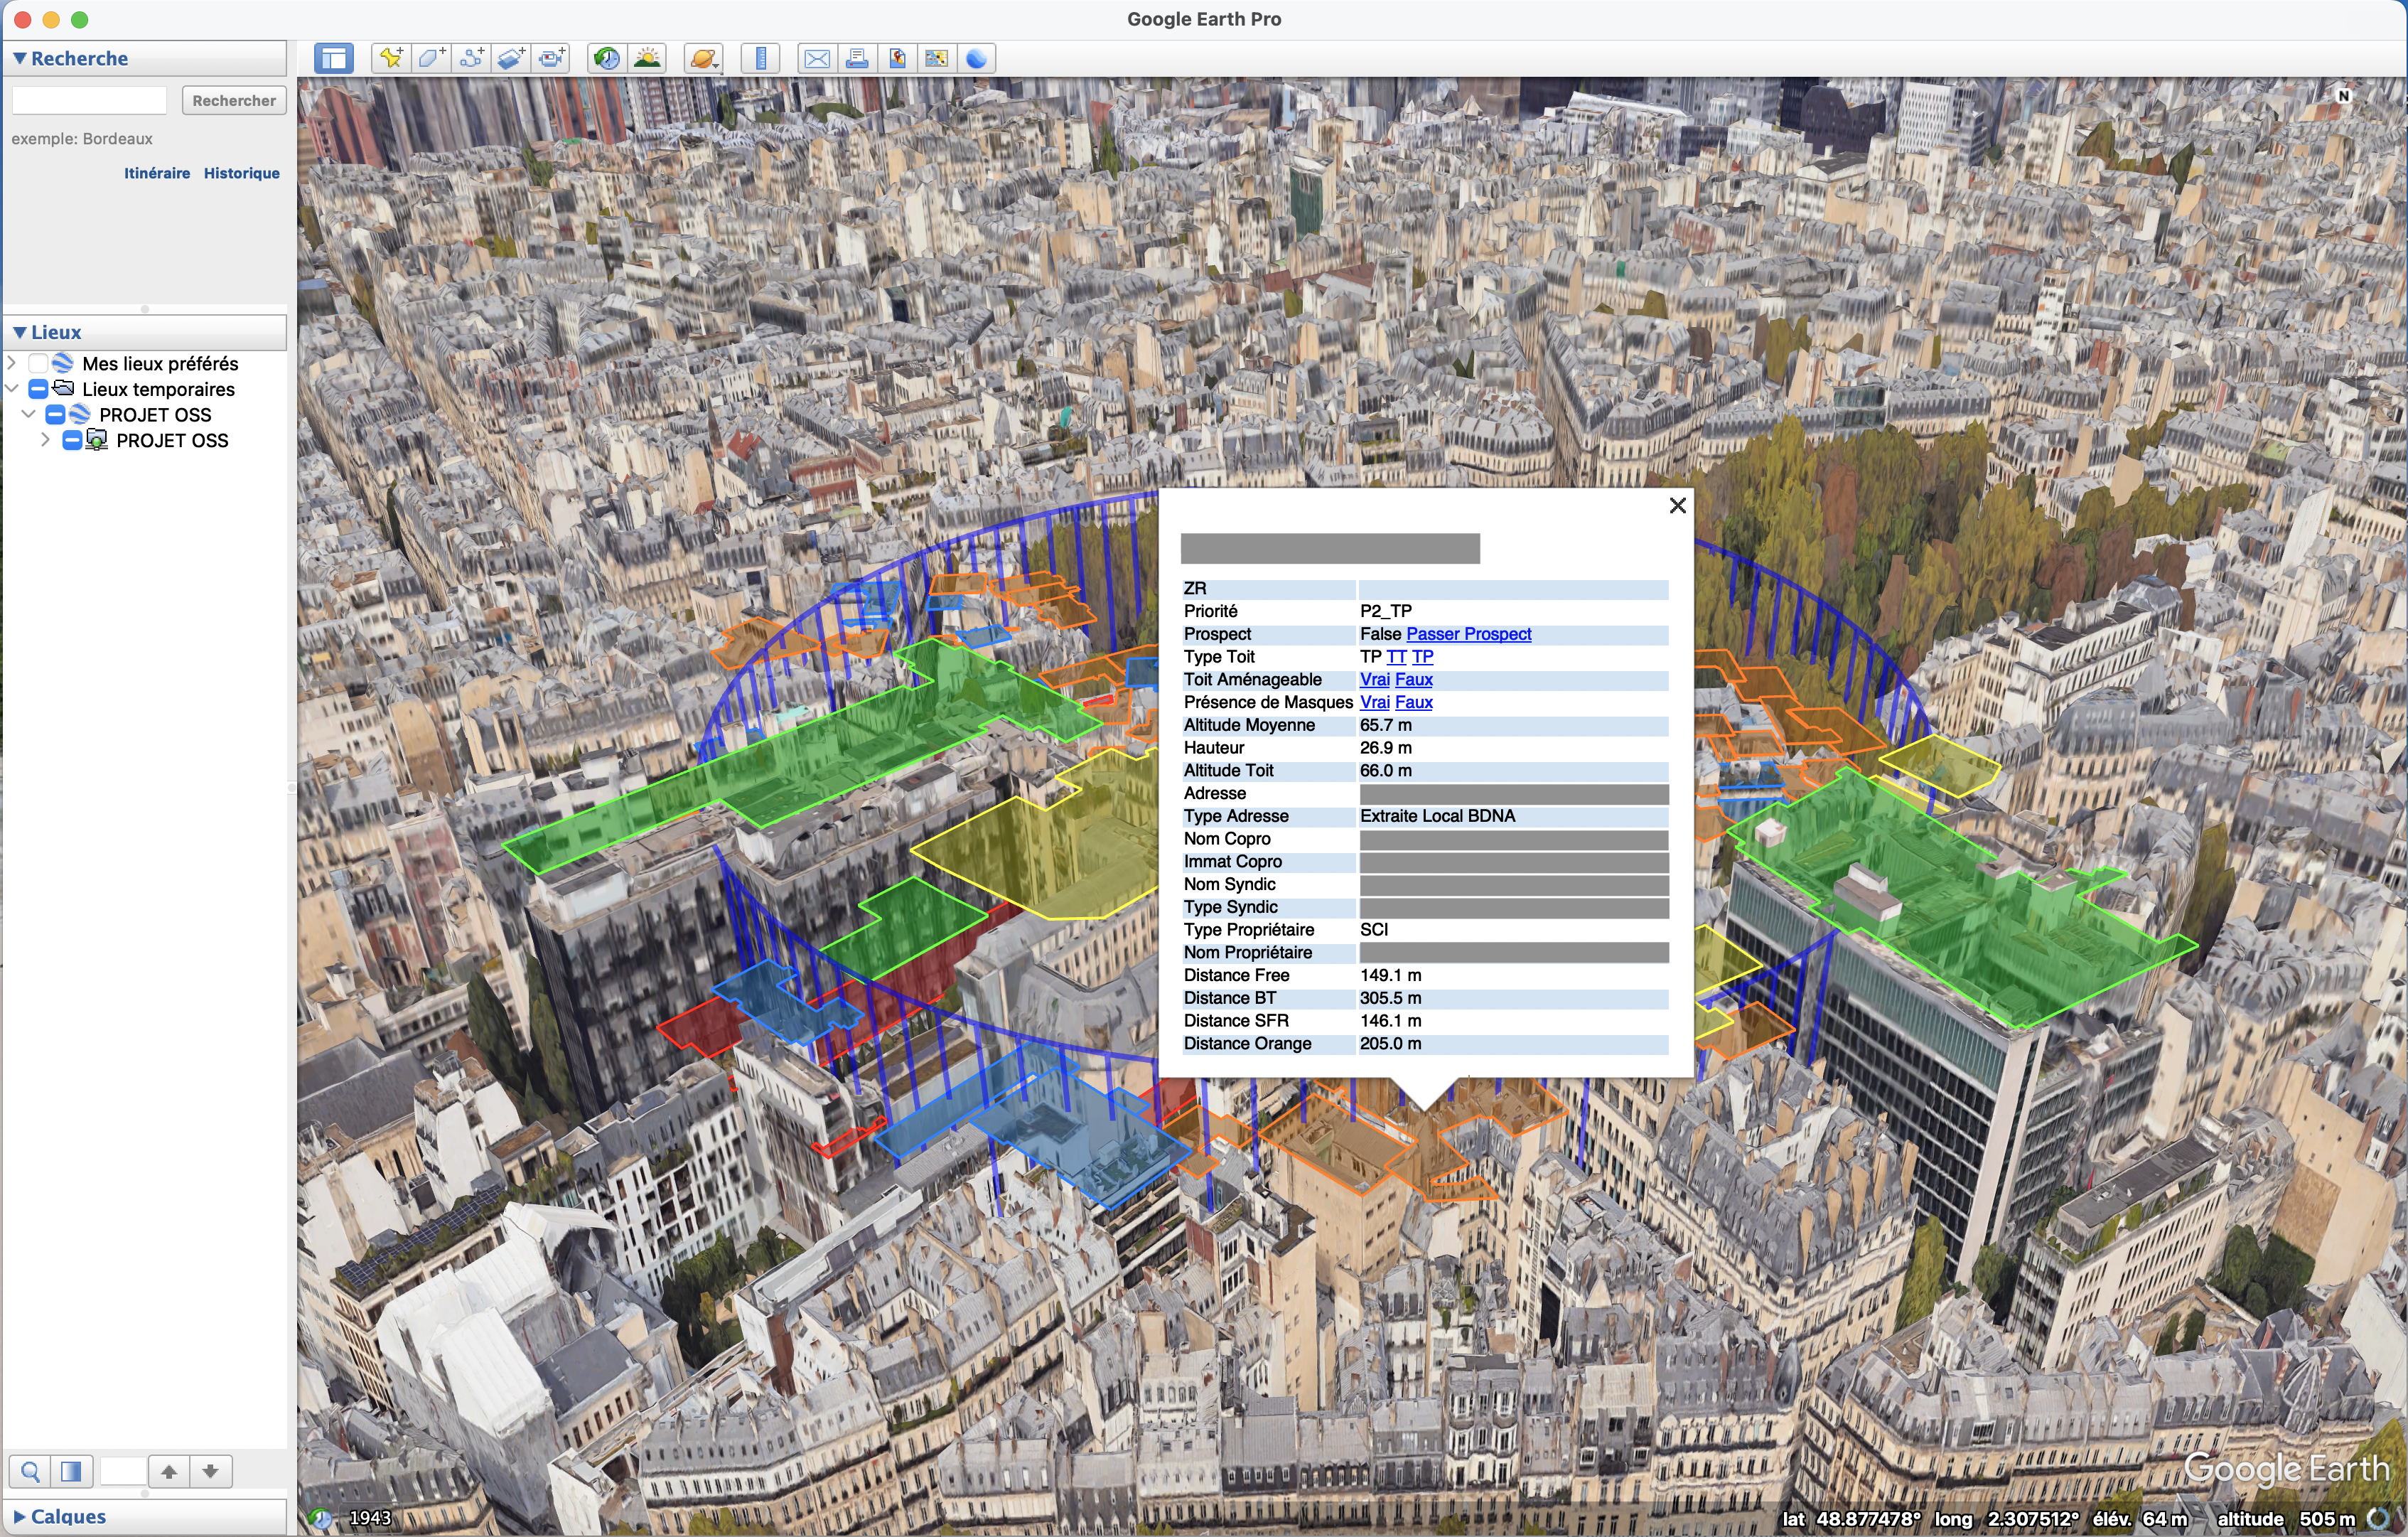The image size is (2408, 1537).
Task: Click Mes lieux préférés globe icon
Action: tap(63, 363)
